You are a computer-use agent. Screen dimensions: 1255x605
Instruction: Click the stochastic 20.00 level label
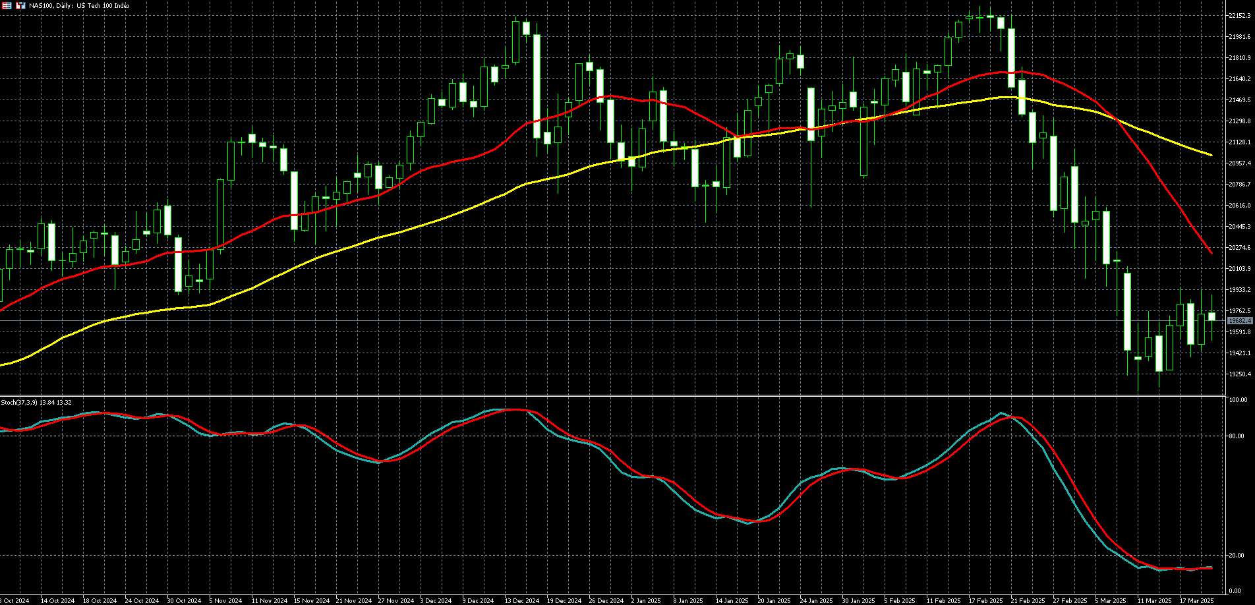pos(1237,556)
